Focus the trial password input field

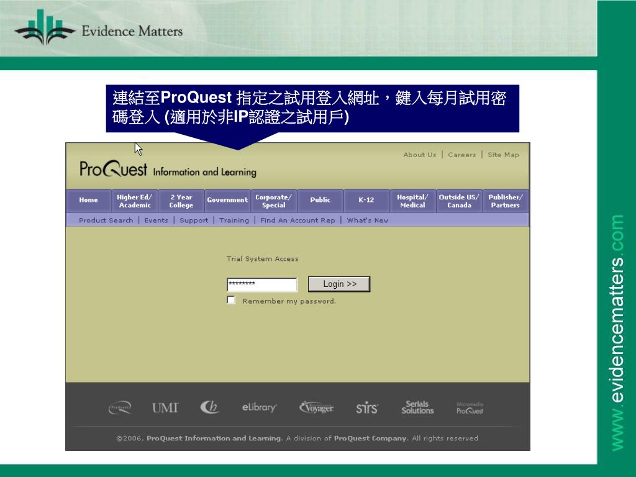[x=262, y=284]
